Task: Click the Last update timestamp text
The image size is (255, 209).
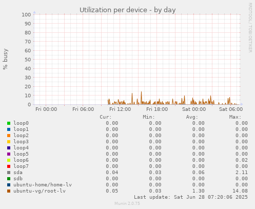Action: (x=191, y=197)
